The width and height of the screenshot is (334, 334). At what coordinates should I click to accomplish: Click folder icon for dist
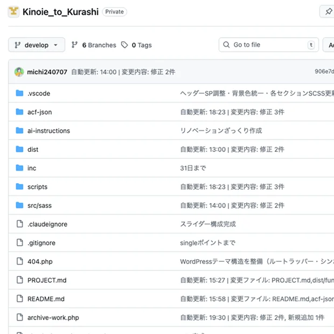19,149
